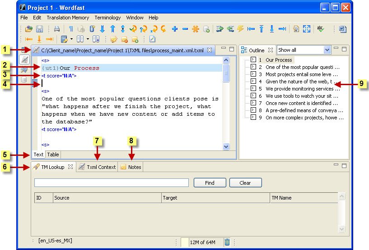Viewport: 369px width, 250px height.
Task: Toggle segment box next to 'Our Process'
Action: (x=253, y=60)
